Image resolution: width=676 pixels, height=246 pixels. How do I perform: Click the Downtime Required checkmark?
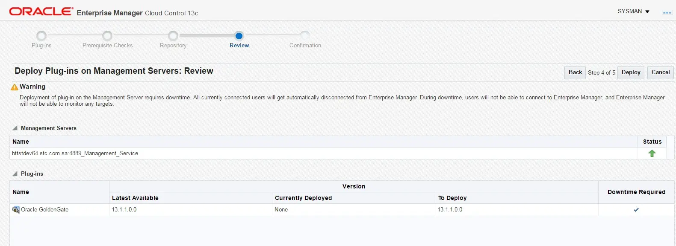[636, 210]
